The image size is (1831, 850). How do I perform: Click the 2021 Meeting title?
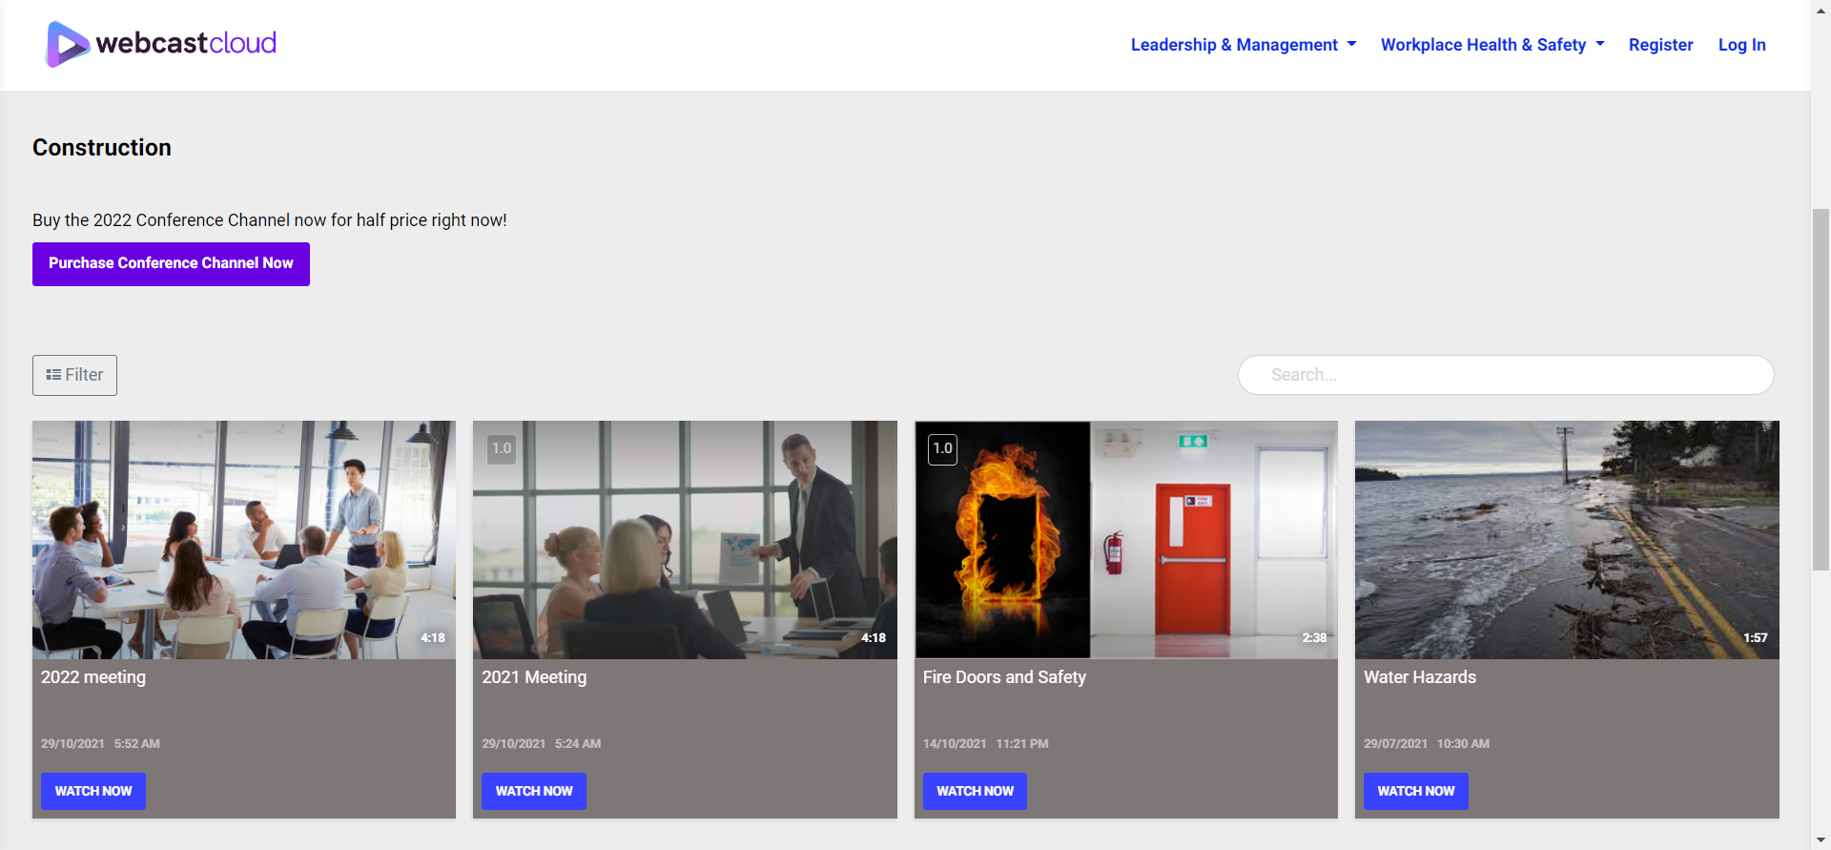tap(534, 677)
